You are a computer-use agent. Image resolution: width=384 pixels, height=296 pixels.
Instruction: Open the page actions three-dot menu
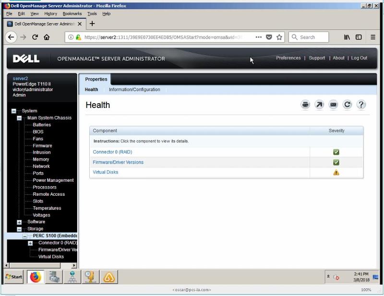pyautogui.click(x=259, y=37)
